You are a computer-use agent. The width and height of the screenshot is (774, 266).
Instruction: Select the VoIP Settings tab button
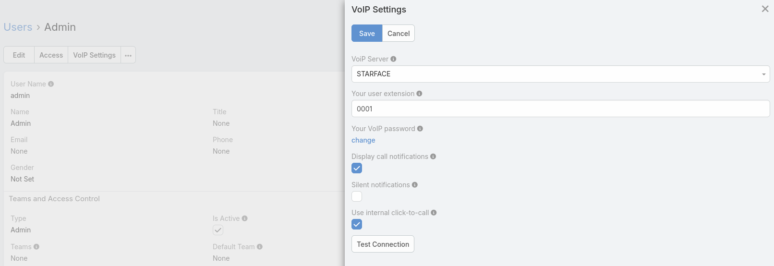coord(94,55)
